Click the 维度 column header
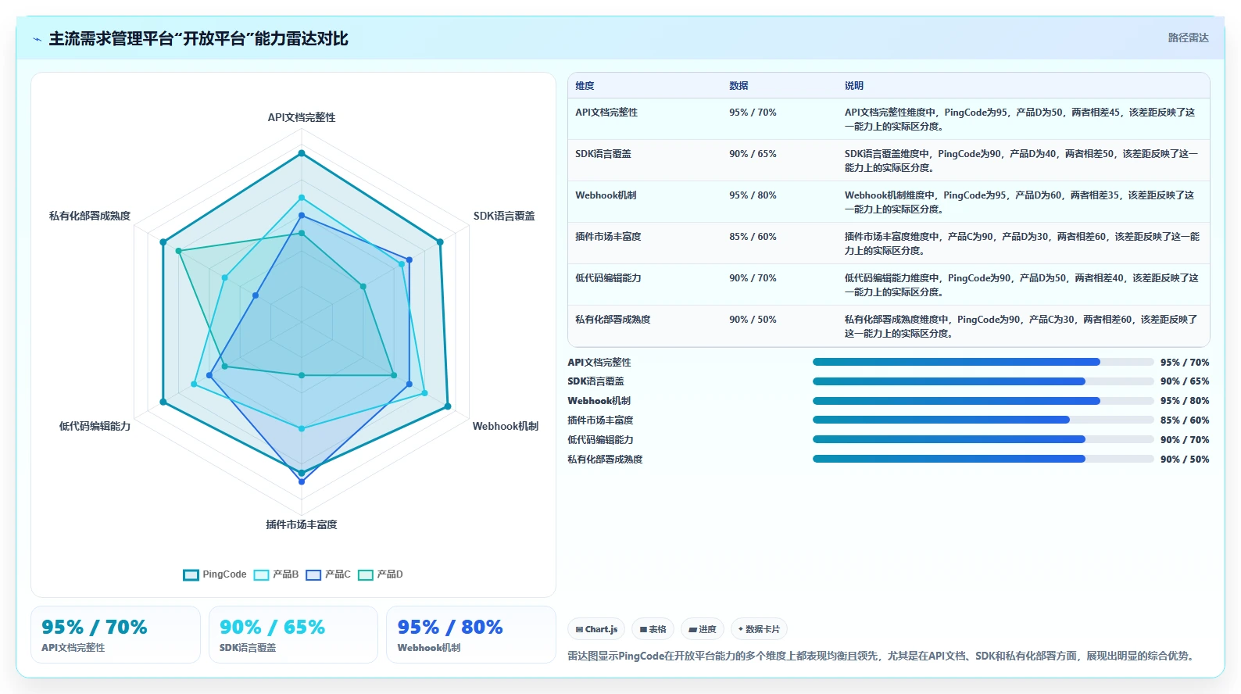Screen dimensions: 1241x694 point(585,86)
